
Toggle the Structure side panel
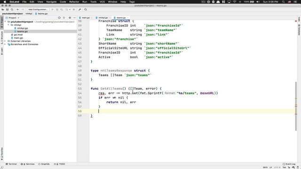point(2,38)
